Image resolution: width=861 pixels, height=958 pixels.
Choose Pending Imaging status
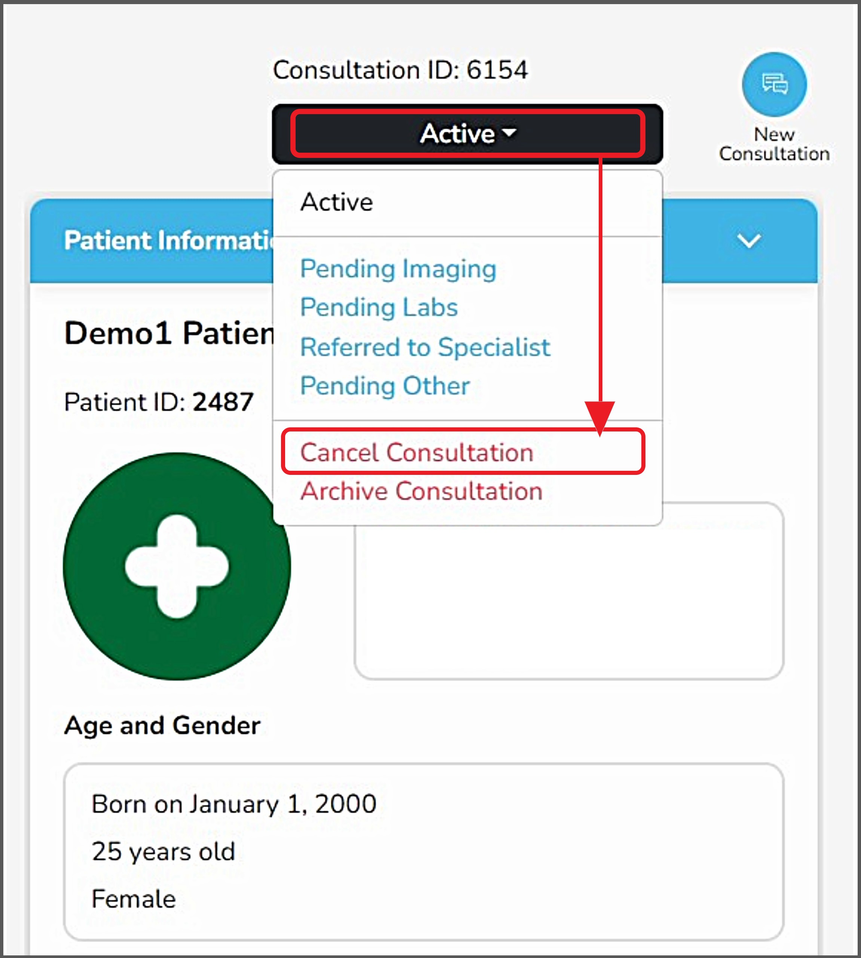[x=398, y=269]
